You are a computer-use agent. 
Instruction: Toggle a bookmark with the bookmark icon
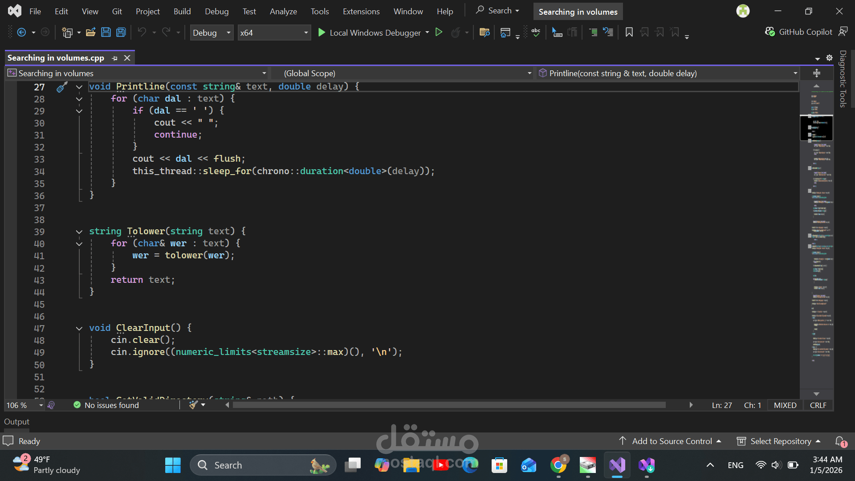click(x=629, y=33)
